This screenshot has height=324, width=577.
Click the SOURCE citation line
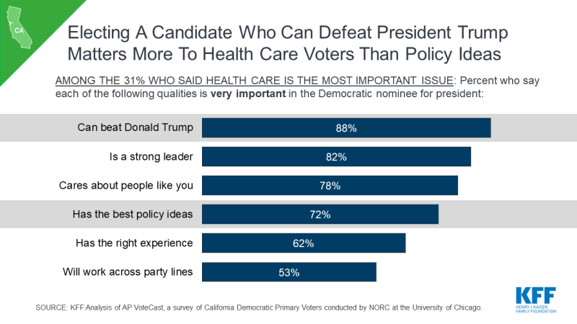point(259,307)
